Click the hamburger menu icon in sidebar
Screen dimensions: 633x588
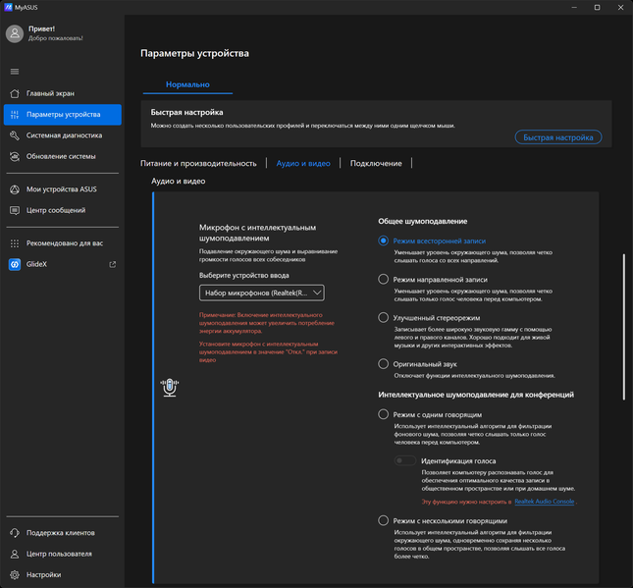[x=15, y=71]
